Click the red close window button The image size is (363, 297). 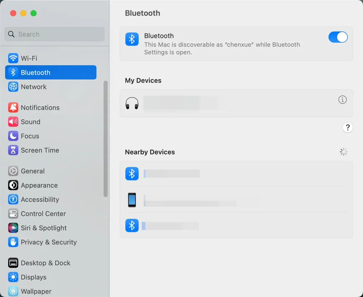click(x=13, y=13)
